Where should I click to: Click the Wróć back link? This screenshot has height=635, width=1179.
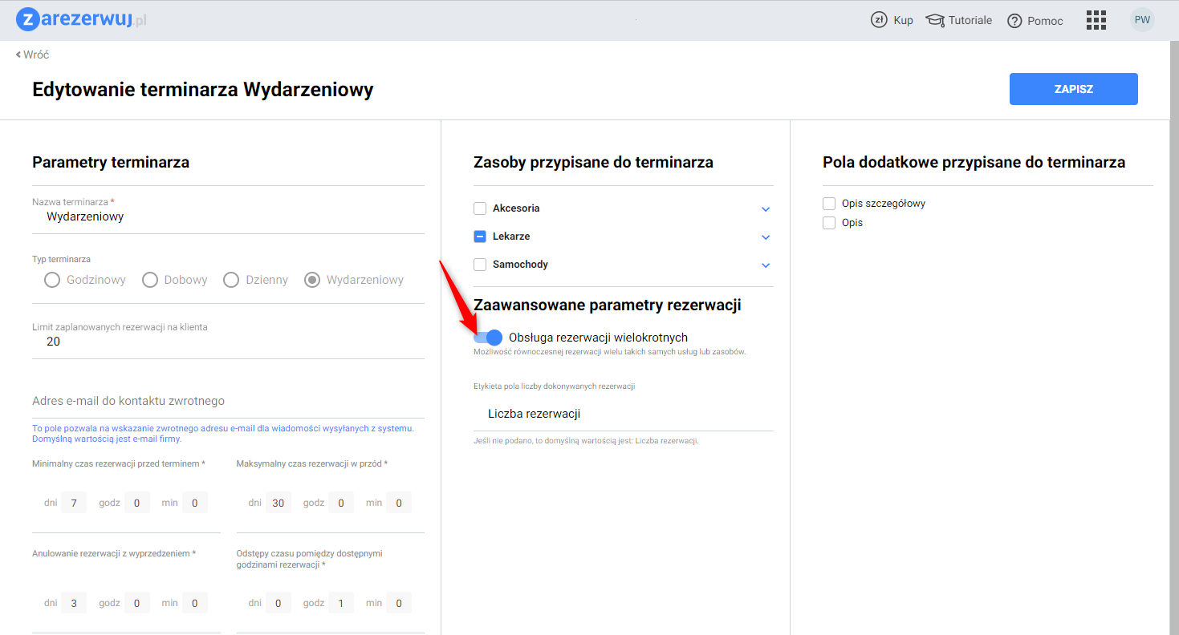coord(33,55)
